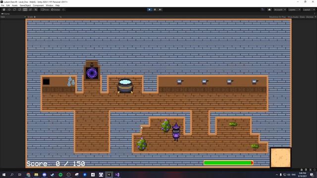This screenshot has height=178, width=317.
Task: Show hidden system tray icons
Action: pos(277,175)
